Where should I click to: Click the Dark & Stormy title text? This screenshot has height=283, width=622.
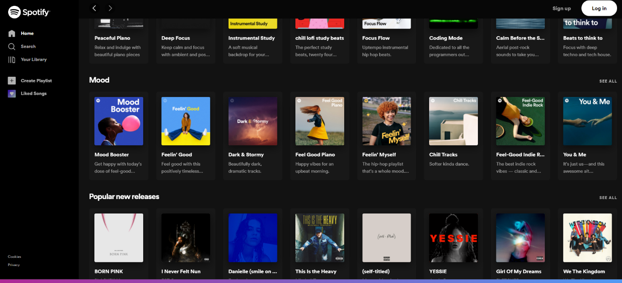coord(246,154)
